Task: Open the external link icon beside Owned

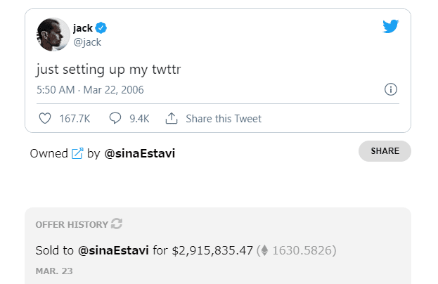Action: (x=77, y=153)
